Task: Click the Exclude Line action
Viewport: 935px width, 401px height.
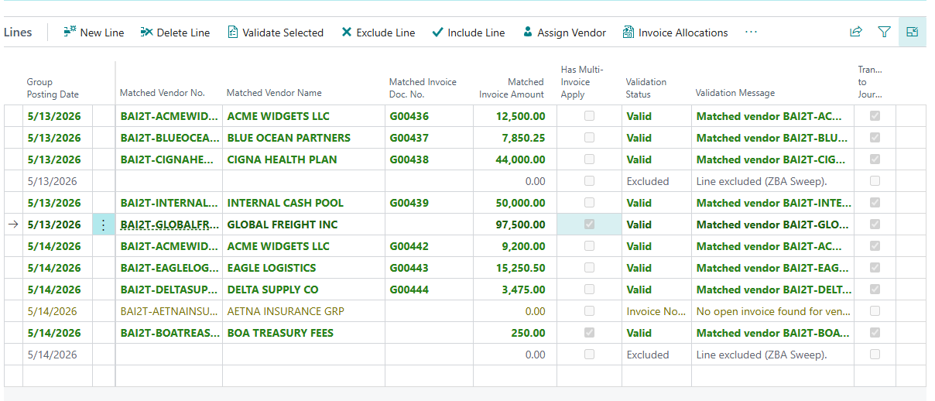Action: click(x=378, y=33)
